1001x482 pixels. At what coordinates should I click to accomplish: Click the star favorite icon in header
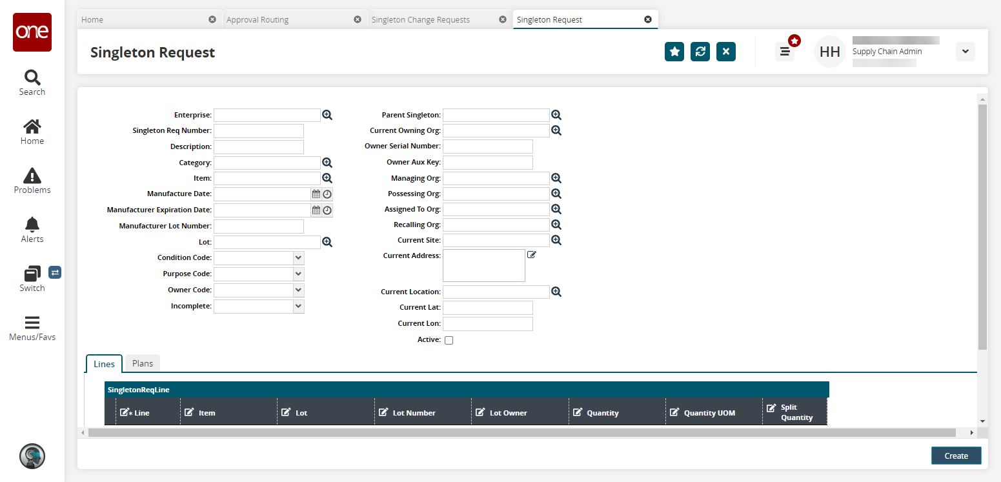674,52
